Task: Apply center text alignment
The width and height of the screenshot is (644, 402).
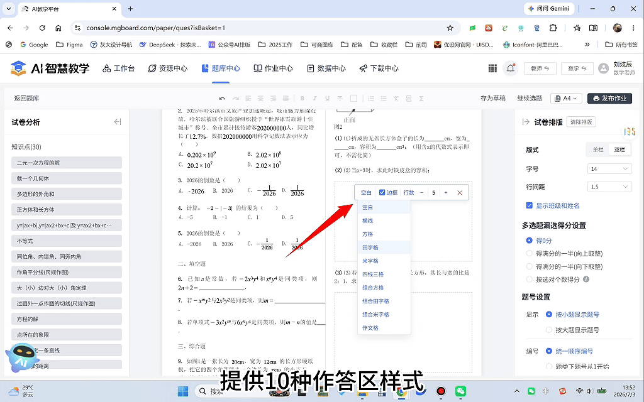Action: pyautogui.click(x=260, y=99)
